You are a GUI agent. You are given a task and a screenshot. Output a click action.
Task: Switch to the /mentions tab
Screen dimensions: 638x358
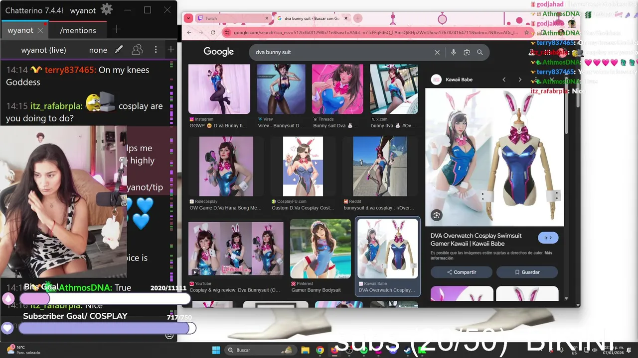pos(78,30)
